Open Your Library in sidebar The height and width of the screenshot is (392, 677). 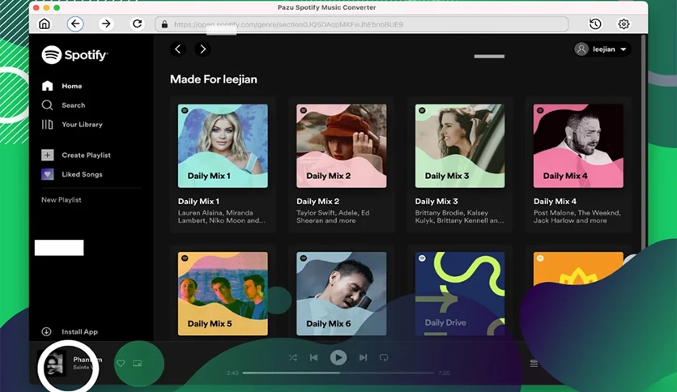coord(72,125)
